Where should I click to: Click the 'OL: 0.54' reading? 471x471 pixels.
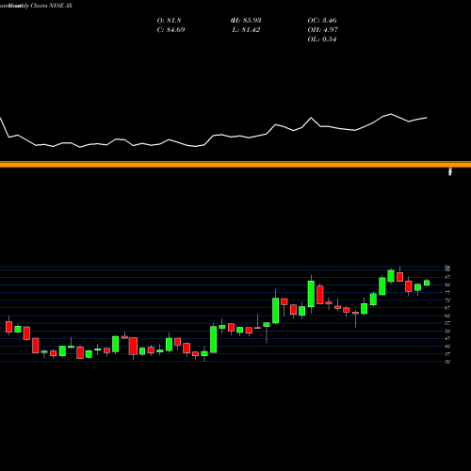[x=322, y=40]
